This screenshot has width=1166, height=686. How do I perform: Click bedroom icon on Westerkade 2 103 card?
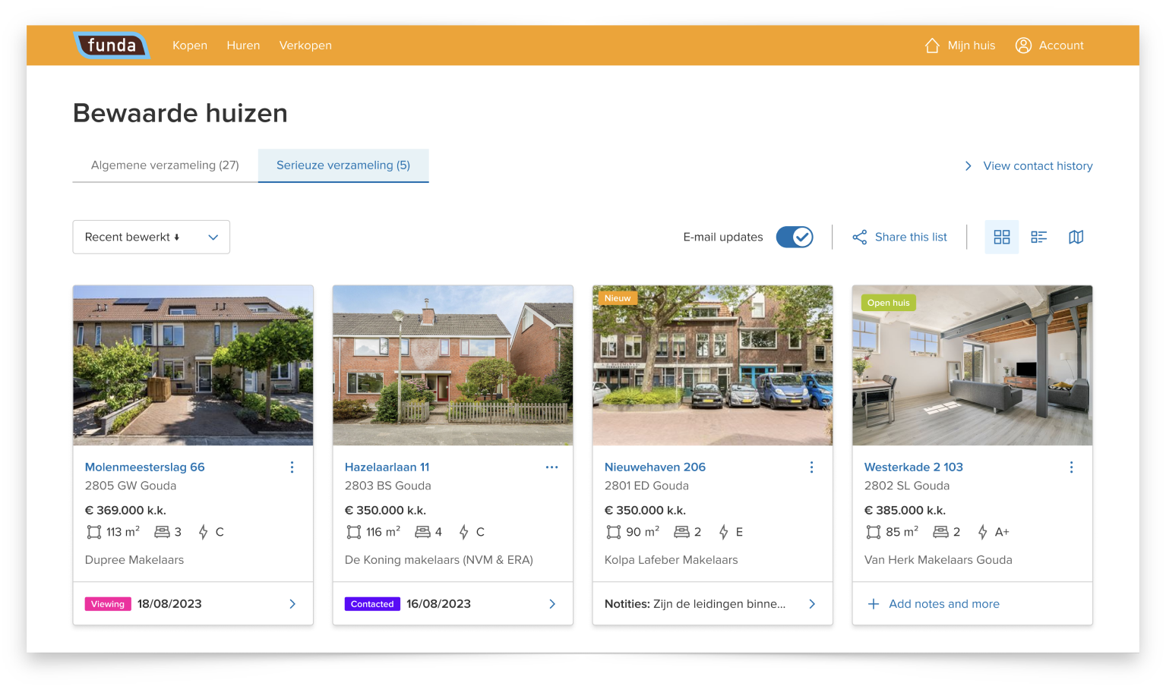point(940,532)
